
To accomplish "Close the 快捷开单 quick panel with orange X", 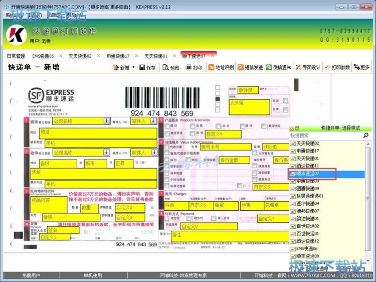I will (x=292, y=128).
